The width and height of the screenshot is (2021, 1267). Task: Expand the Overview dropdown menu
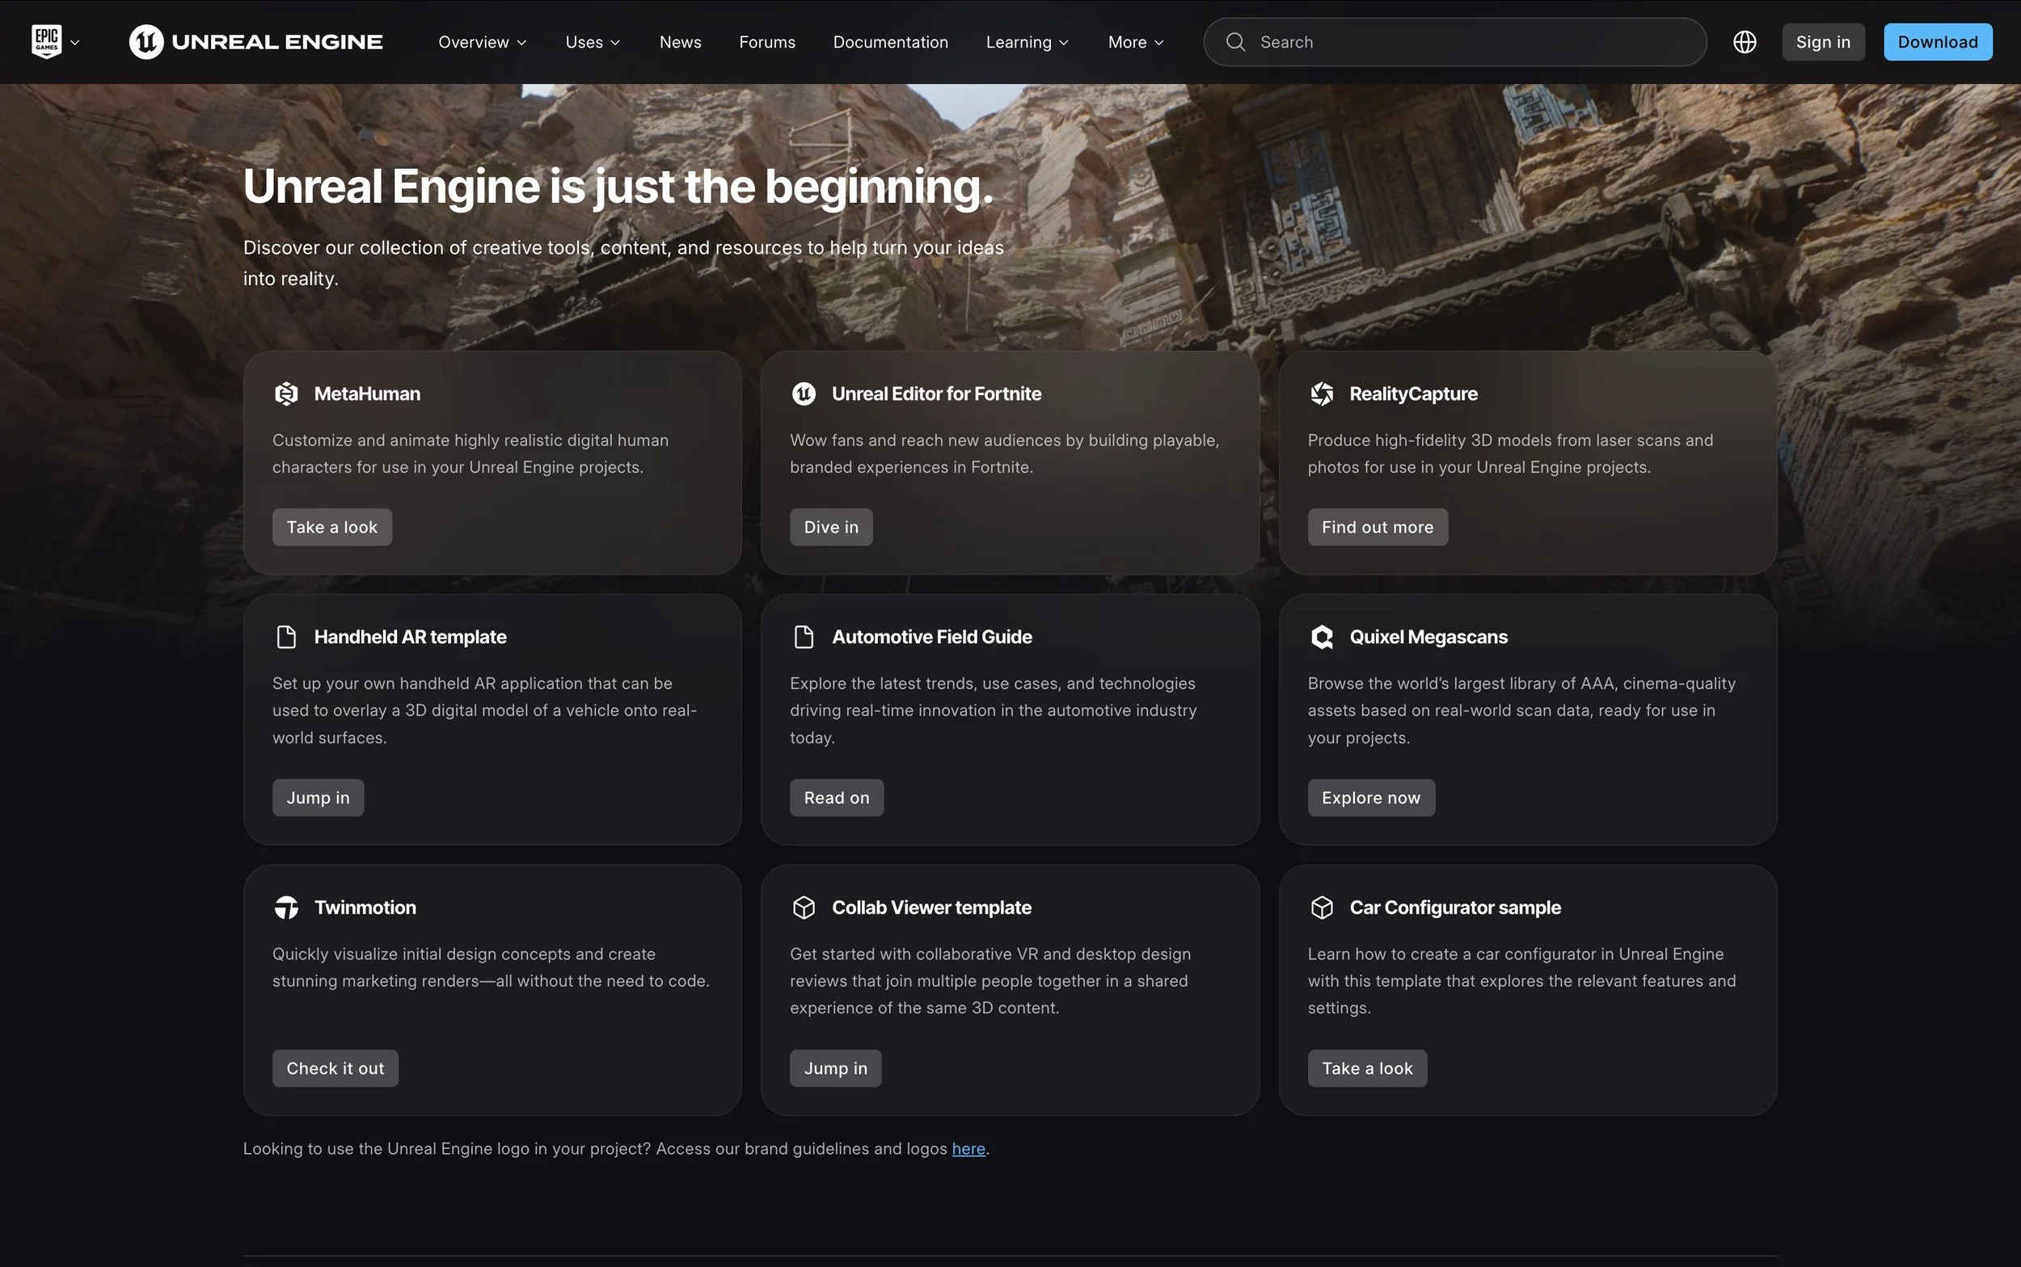482,42
